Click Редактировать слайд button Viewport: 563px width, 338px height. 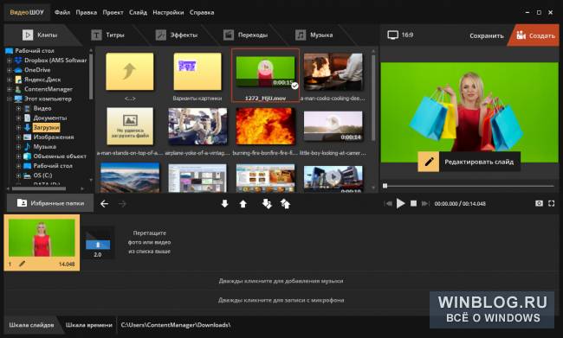(x=469, y=162)
